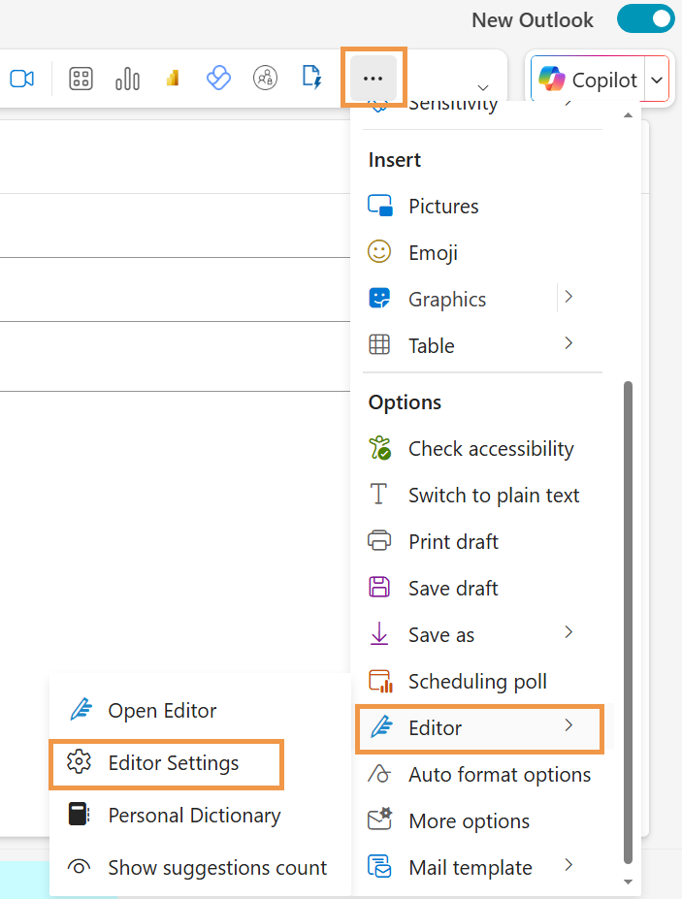Expand the Editor submenu chevron
Viewport: 682px width, 899px height.
(x=568, y=725)
